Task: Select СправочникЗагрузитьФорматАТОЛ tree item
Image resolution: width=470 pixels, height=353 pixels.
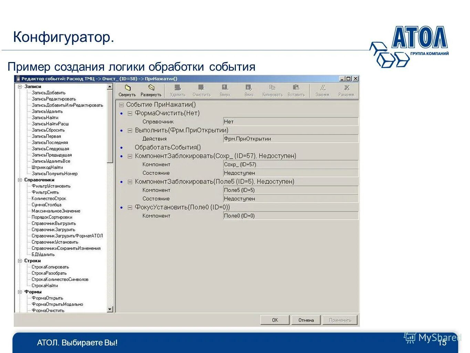Action: 67,236
